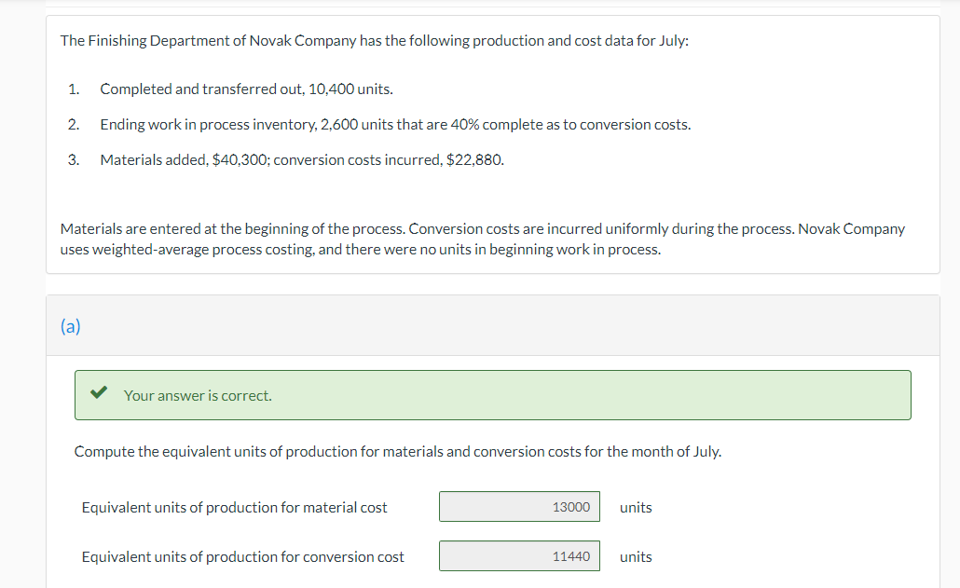Click list number 2 marker
Viewport: 960px width, 588px height.
[73, 125]
